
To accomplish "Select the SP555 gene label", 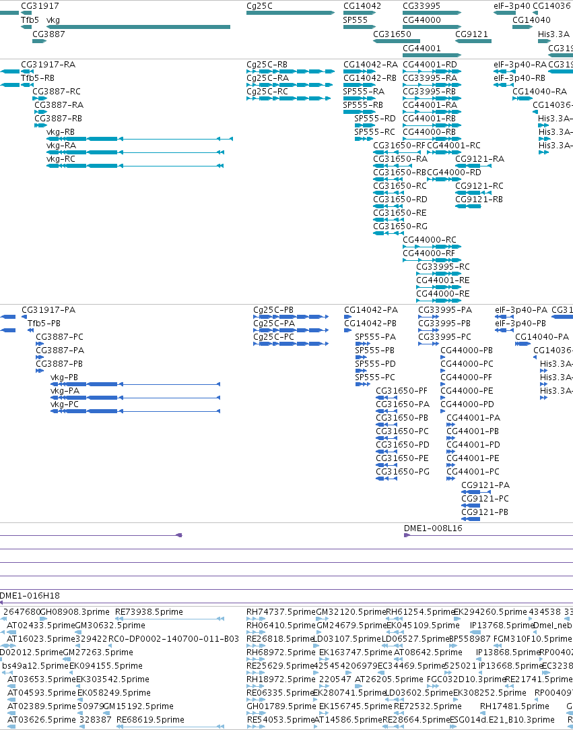I will 356,20.
